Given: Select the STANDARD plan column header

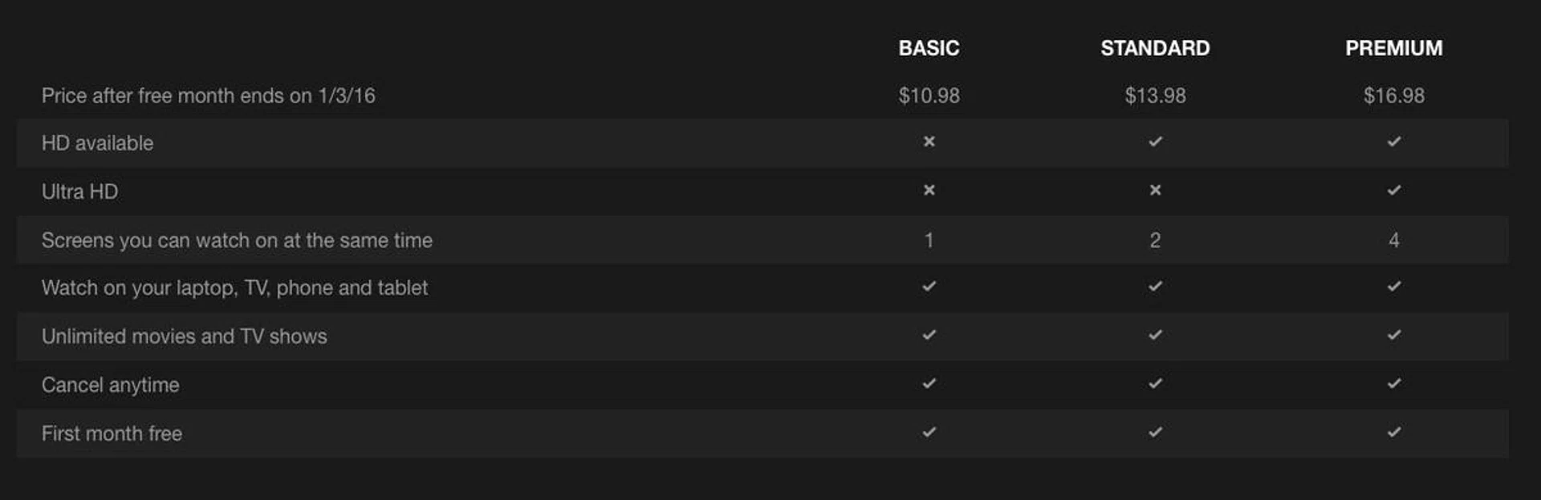Looking at the screenshot, I should (1155, 48).
